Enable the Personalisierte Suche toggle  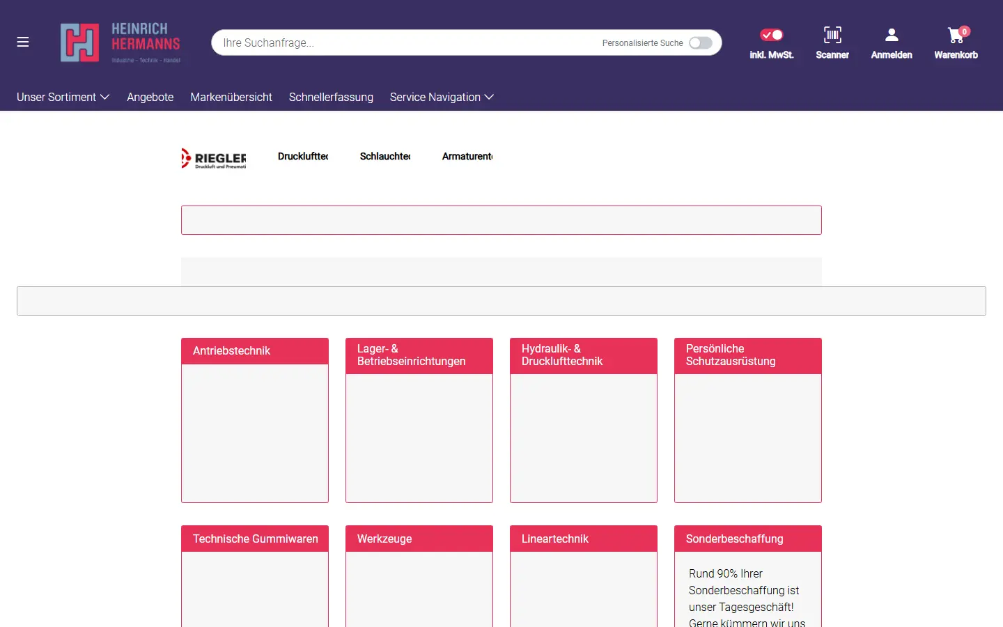tap(701, 43)
